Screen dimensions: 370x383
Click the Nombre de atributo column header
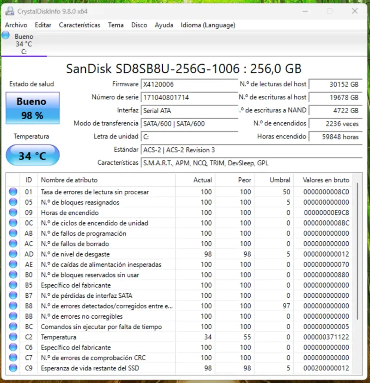point(106,180)
